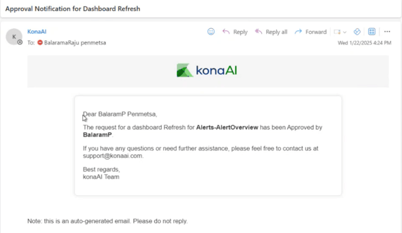Click the bold text Alerts-AlertOverview

pyautogui.click(x=227, y=128)
